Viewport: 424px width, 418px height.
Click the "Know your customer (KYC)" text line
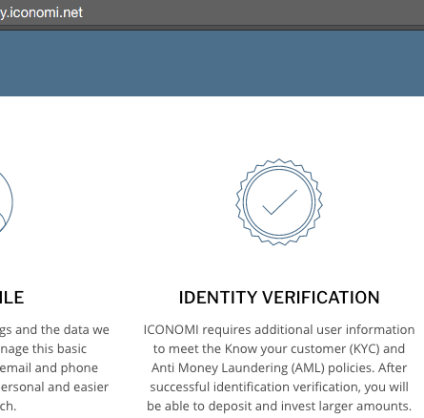click(279, 349)
